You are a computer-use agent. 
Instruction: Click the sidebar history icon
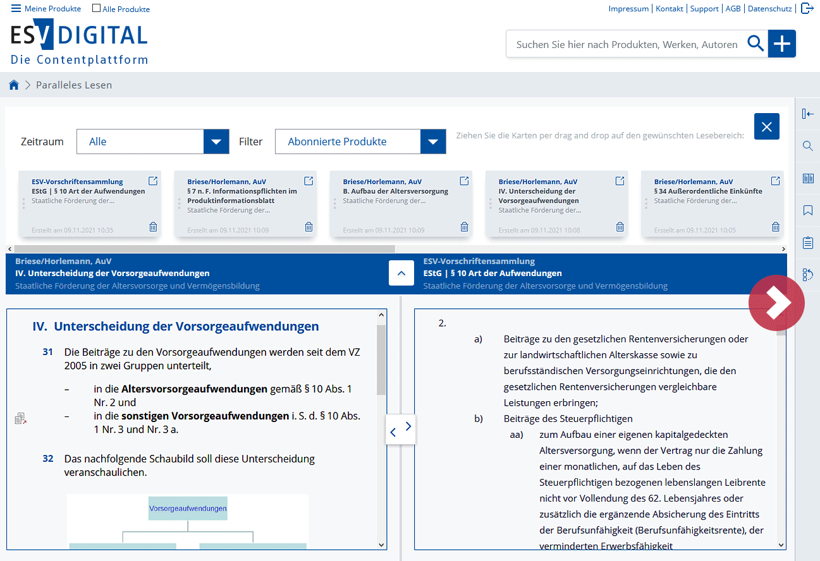[807, 275]
